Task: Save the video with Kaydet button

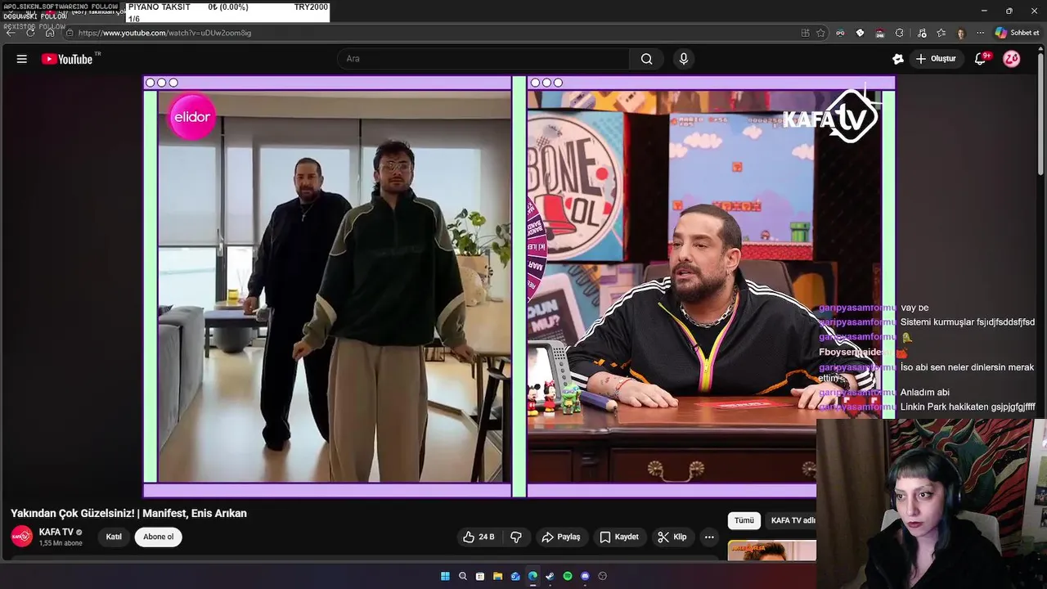Action: coord(619,537)
